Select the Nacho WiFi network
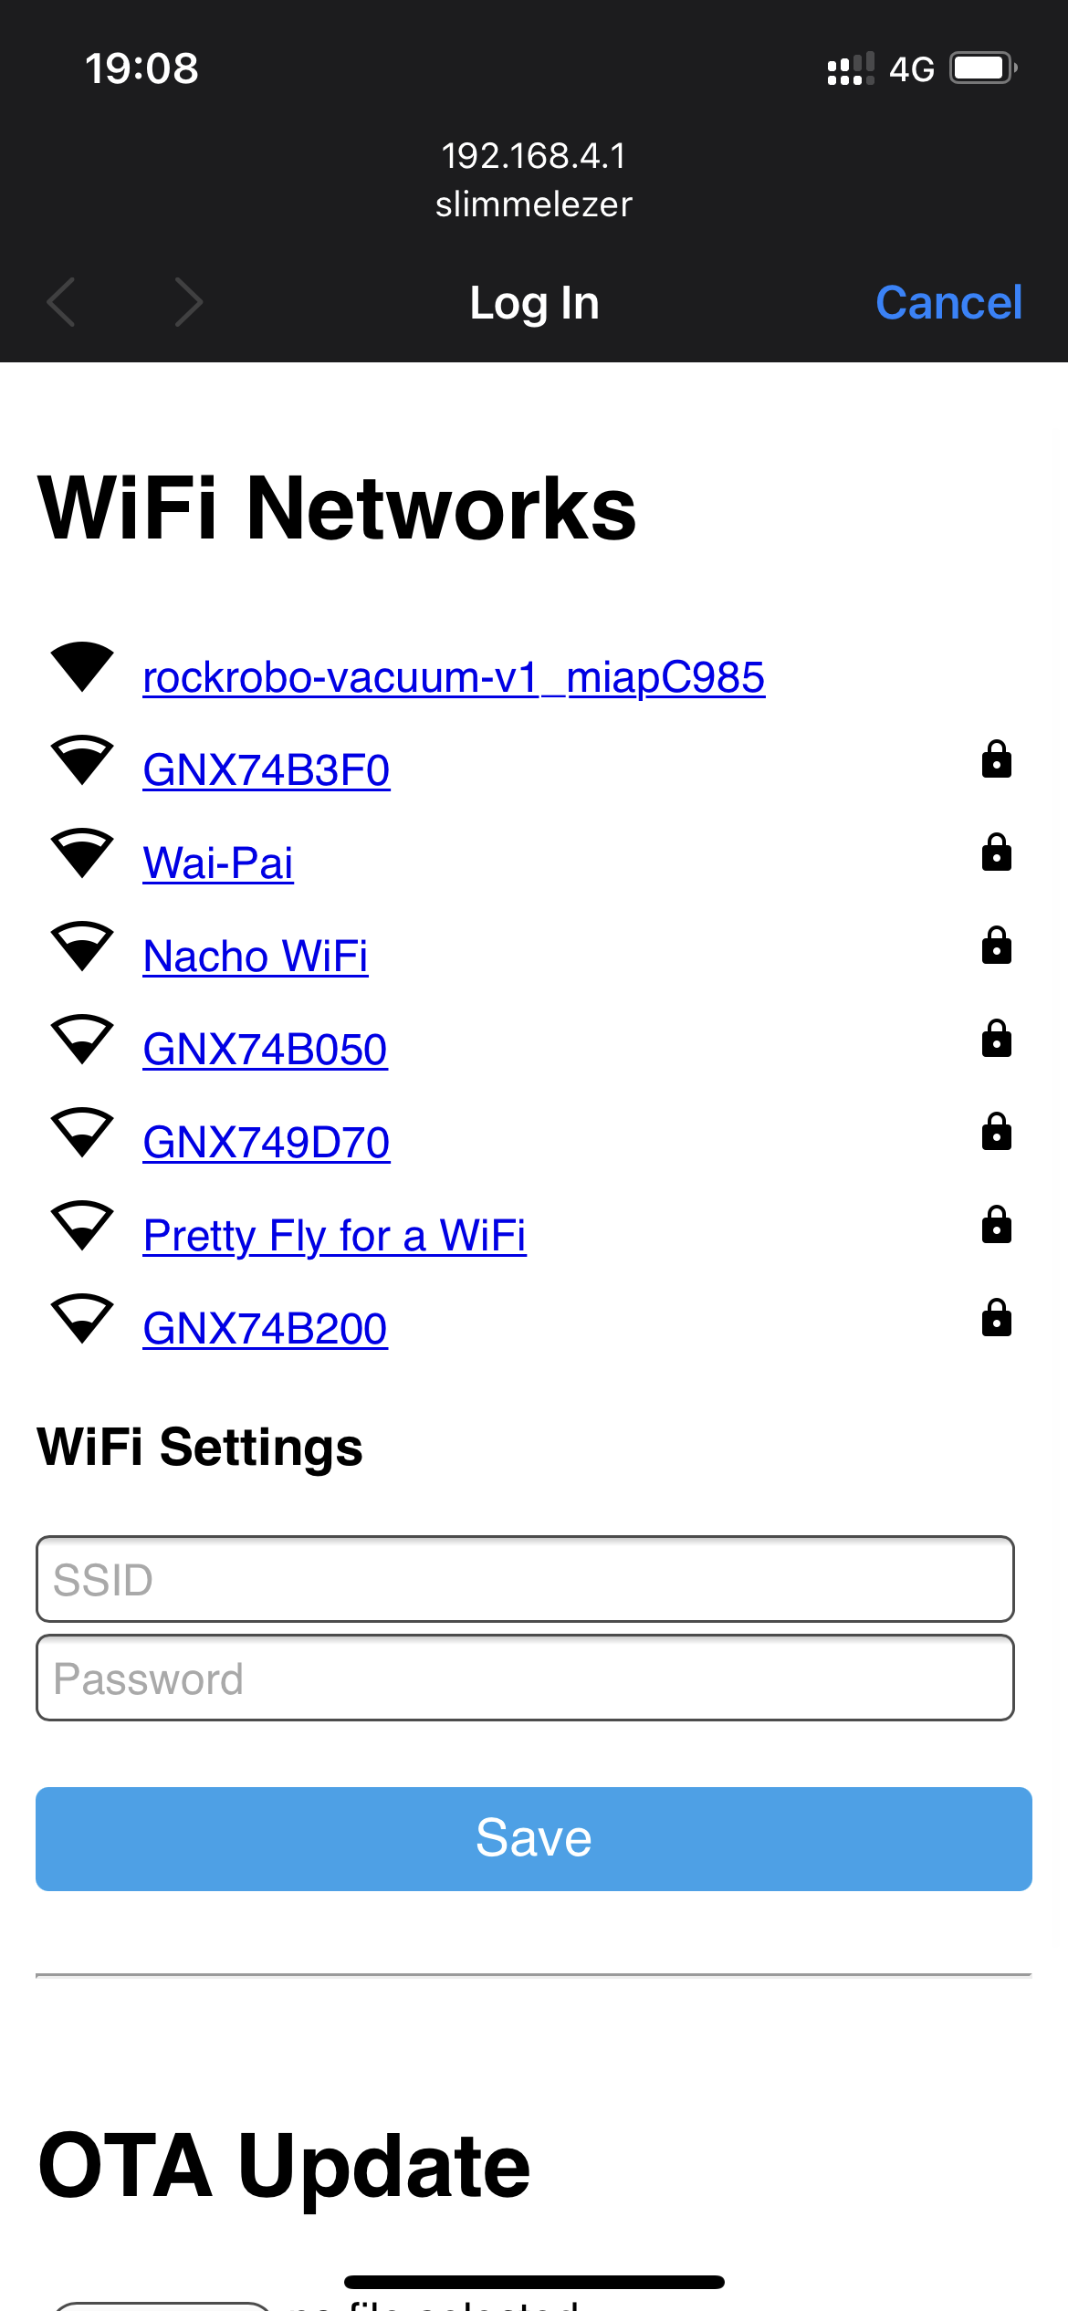Image resolution: width=1068 pixels, height=2311 pixels. (x=256, y=956)
